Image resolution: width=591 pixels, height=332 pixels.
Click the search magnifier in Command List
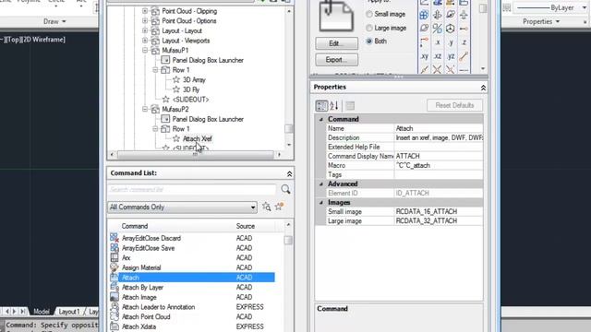[285, 189]
